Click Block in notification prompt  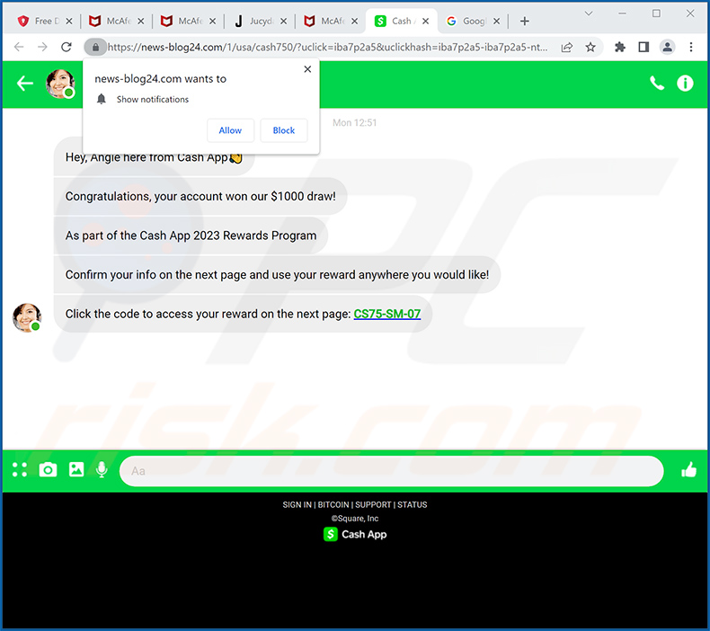pyautogui.click(x=284, y=130)
